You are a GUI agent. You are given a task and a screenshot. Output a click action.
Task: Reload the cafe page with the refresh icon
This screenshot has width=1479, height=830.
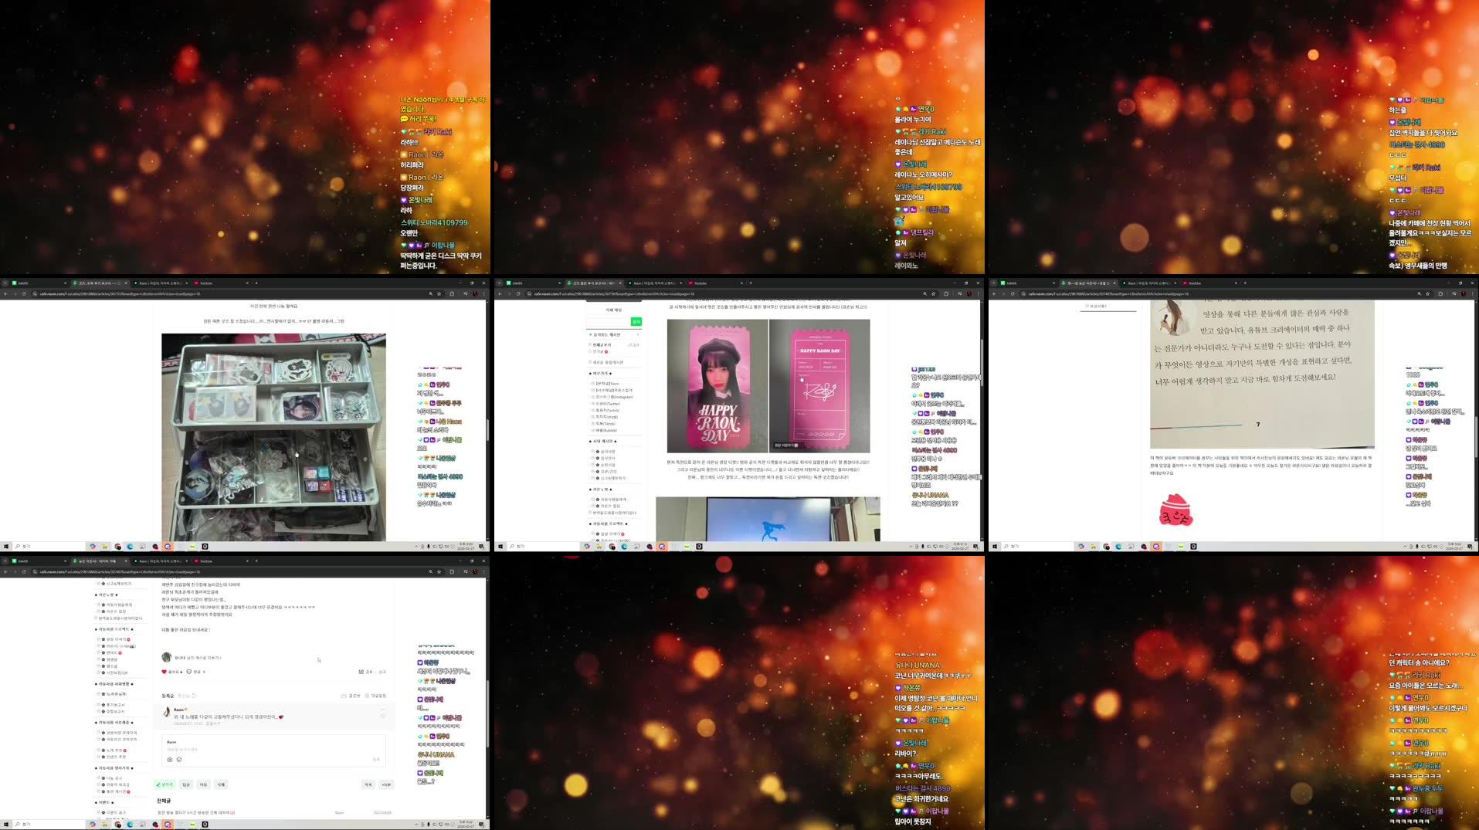click(x=24, y=572)
